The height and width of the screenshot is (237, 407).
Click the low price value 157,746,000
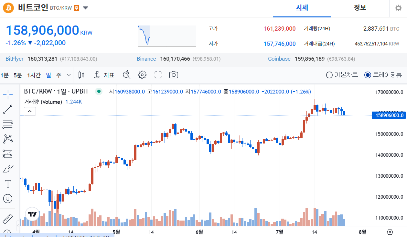coord(279,44)
